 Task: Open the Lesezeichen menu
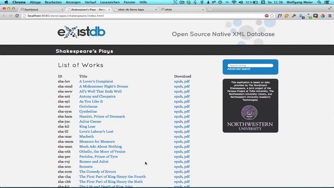pos(110,2)
